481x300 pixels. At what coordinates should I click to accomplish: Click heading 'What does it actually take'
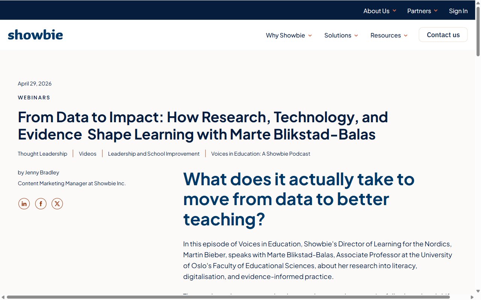[299, 199]
